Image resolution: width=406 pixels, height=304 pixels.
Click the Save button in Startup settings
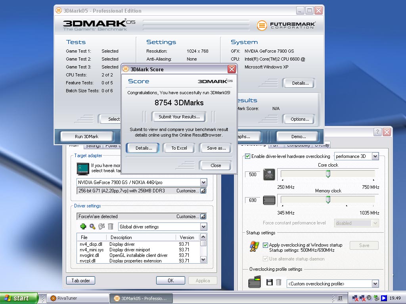pyautogui.click(x=364, y=245)
